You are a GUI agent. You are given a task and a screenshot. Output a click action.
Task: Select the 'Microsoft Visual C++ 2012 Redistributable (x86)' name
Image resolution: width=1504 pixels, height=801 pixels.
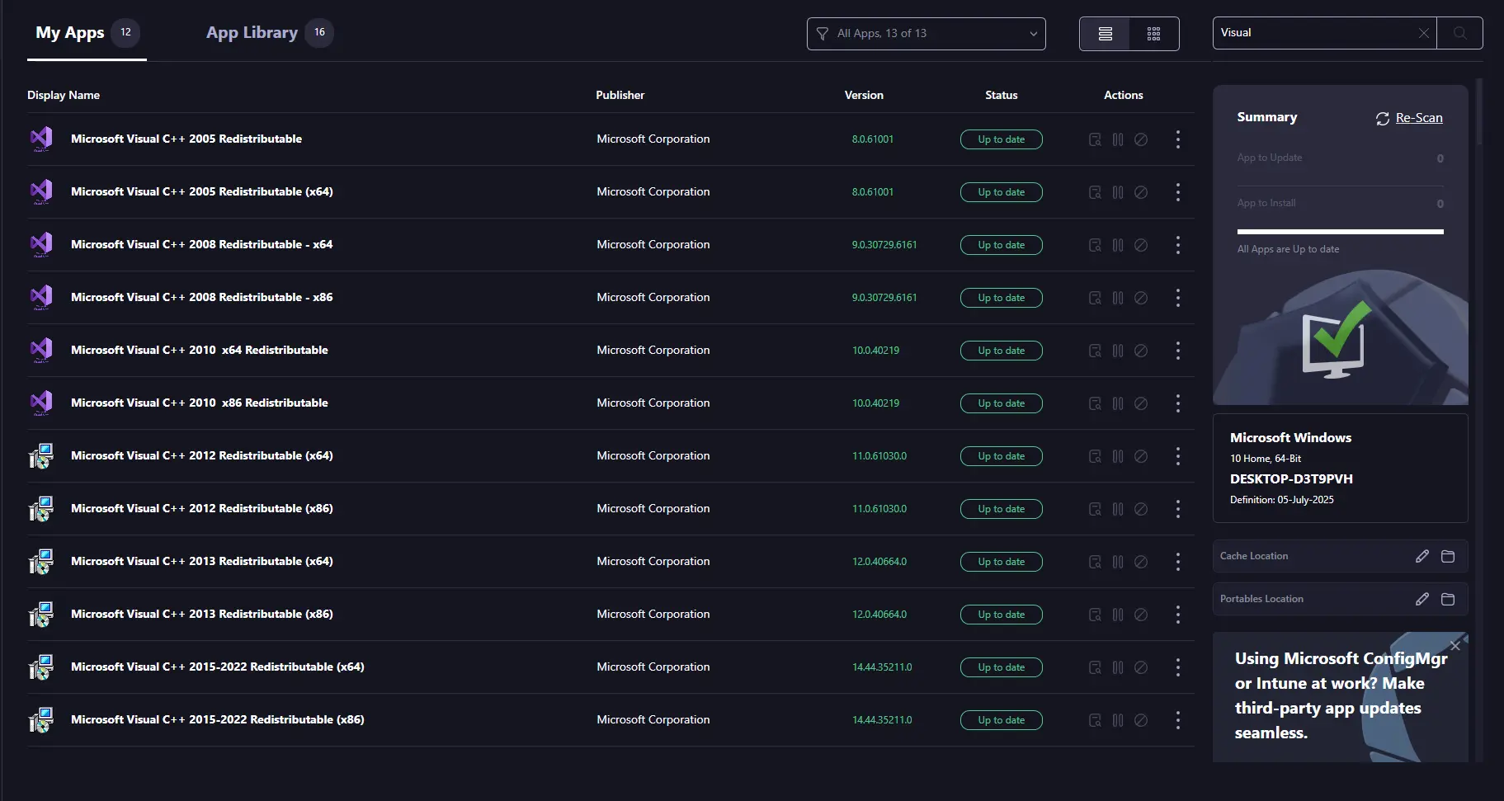tap(202, 508)
